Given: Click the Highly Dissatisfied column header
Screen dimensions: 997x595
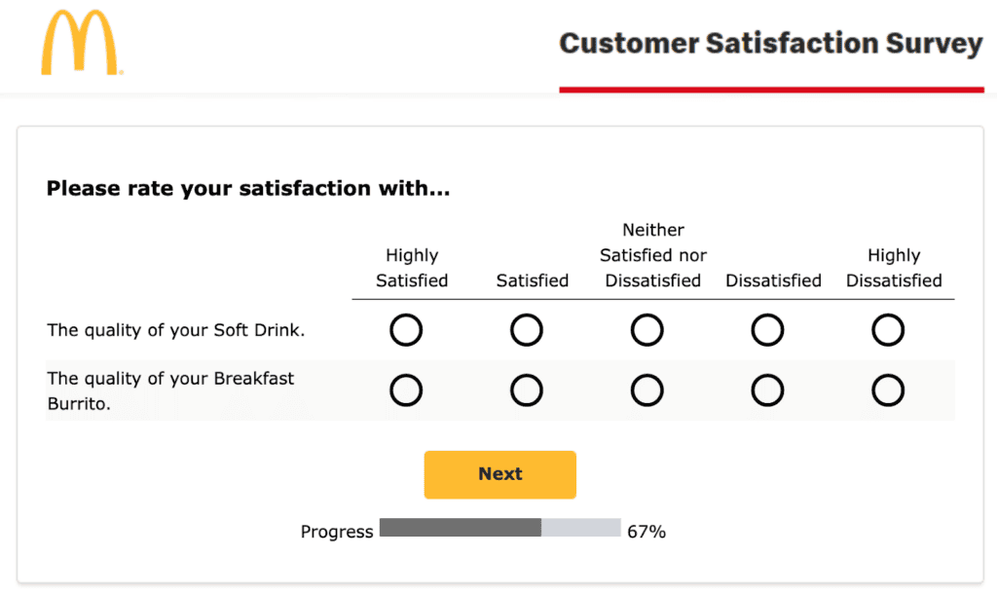Looking at the screenshot, I should 894,268.
